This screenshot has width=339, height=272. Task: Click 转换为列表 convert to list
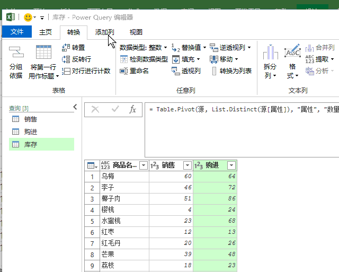pyautogui.click(x=231, y=71)
